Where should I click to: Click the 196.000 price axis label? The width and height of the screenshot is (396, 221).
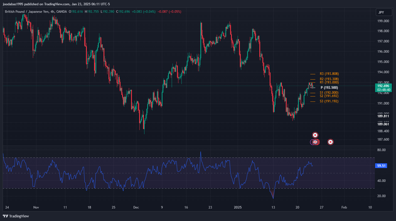click(383, 52)
